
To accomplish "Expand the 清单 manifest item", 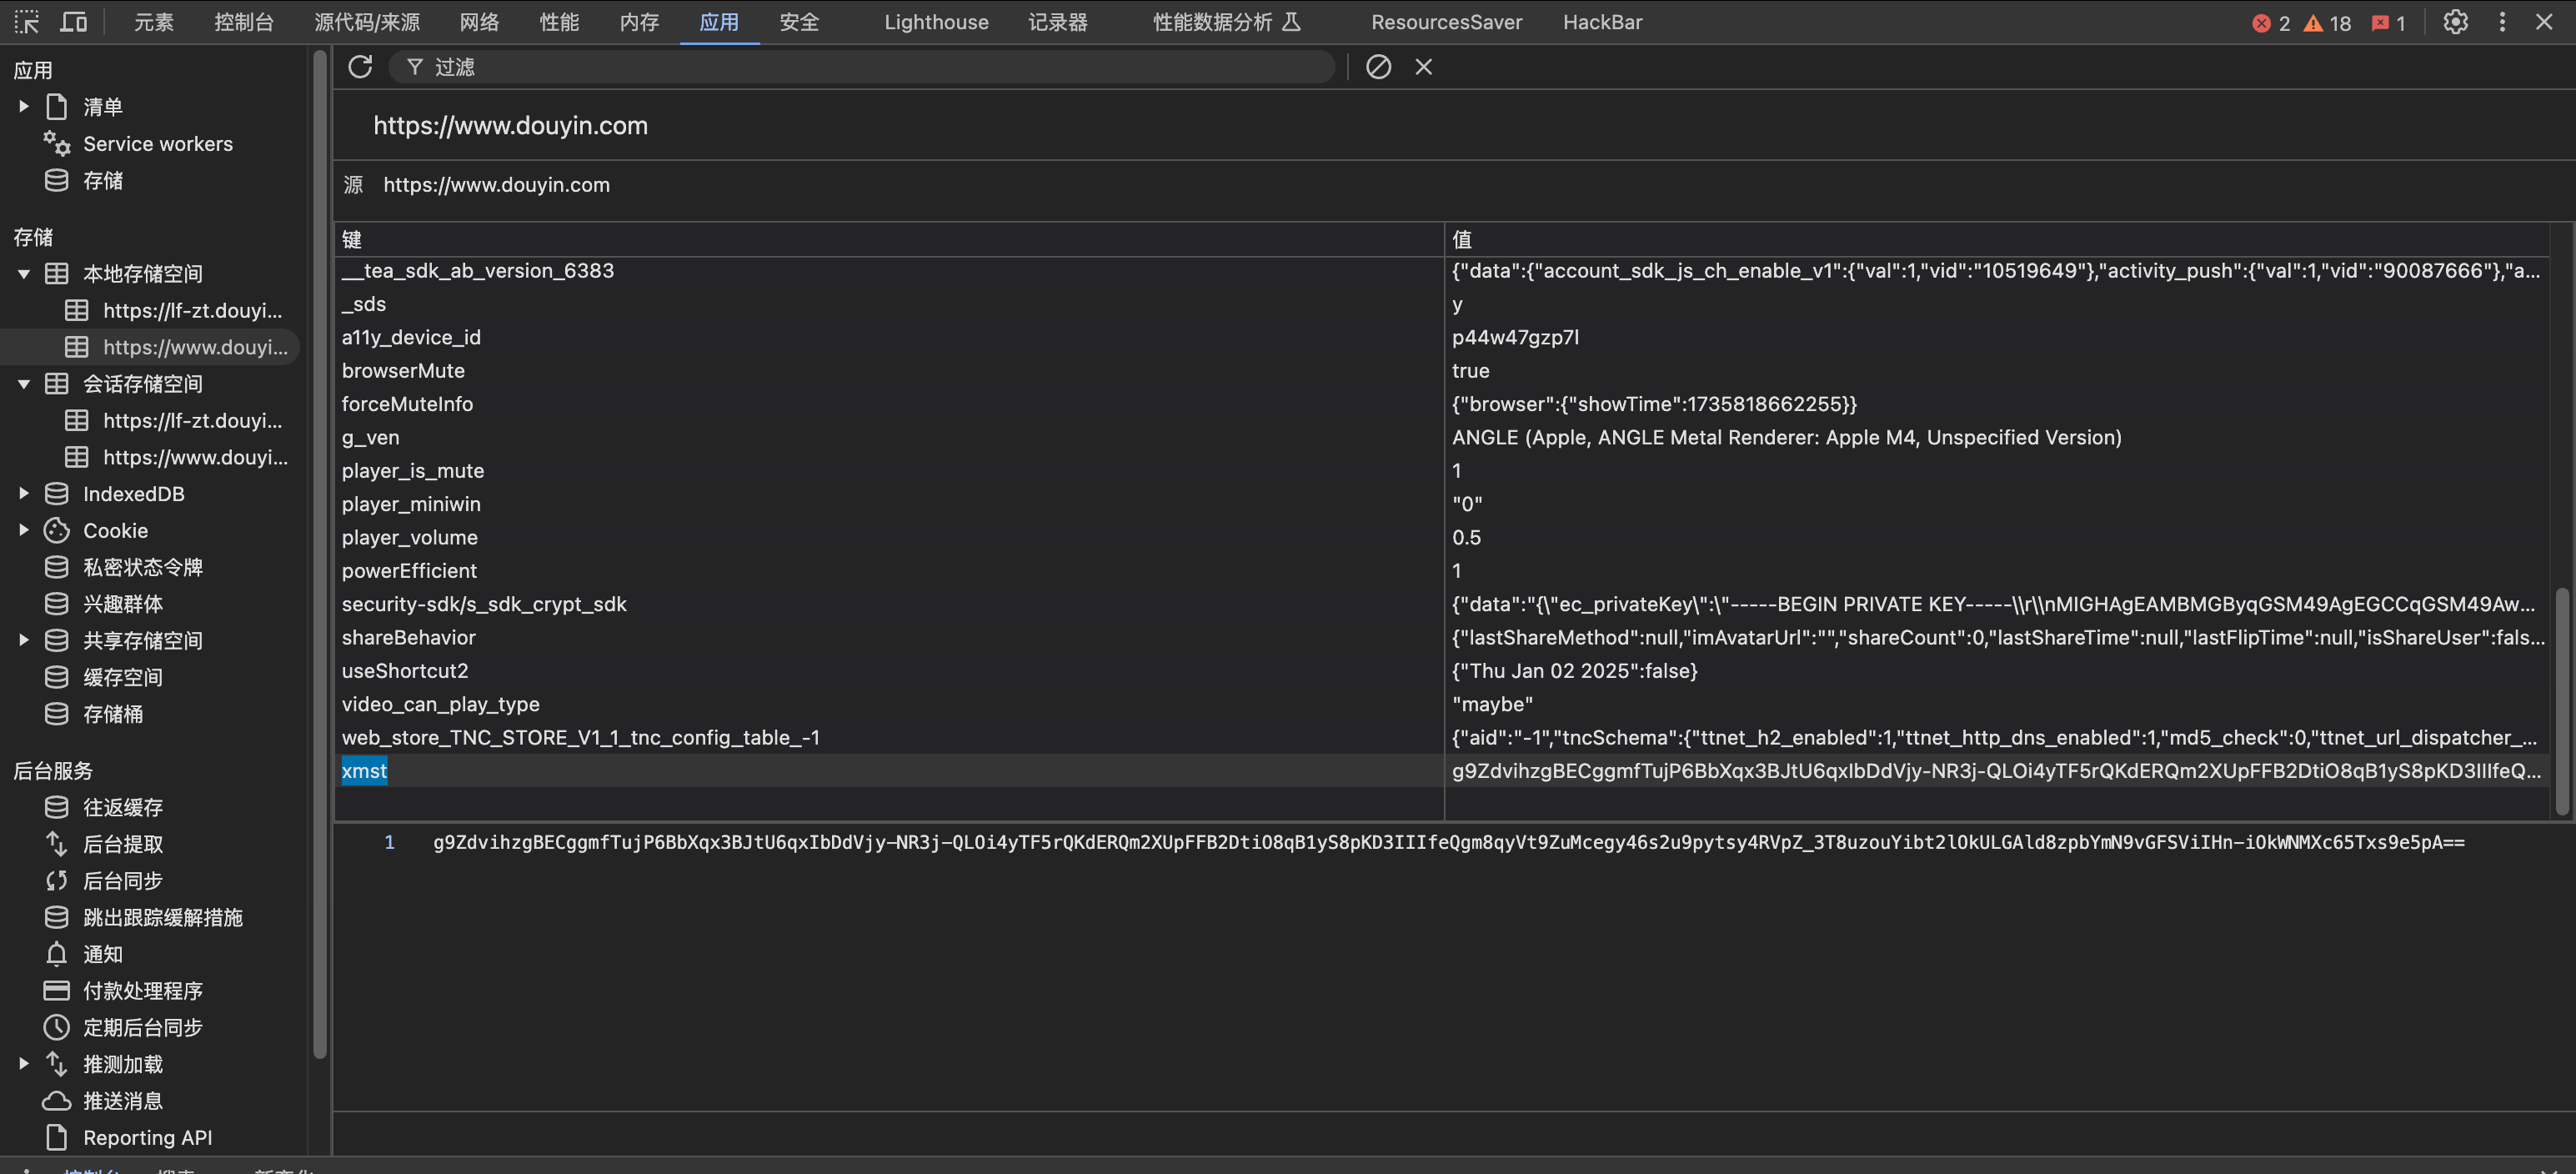I will 24,106.
